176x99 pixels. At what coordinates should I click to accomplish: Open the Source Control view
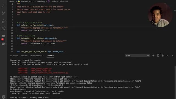4,13
